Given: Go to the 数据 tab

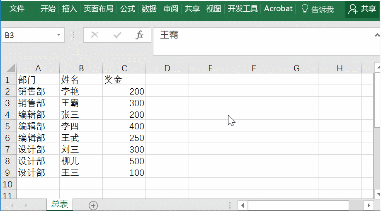Looking at the screenshot, I should point(149,9).
